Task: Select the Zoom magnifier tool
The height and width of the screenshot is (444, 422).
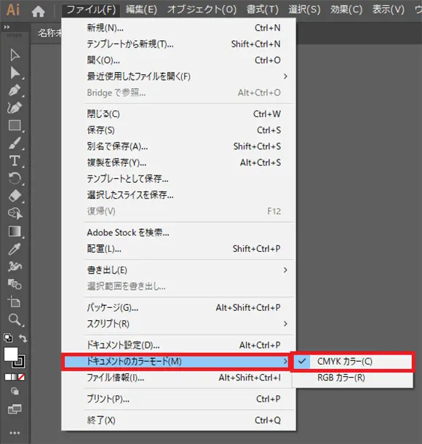Action: point(15,320)
